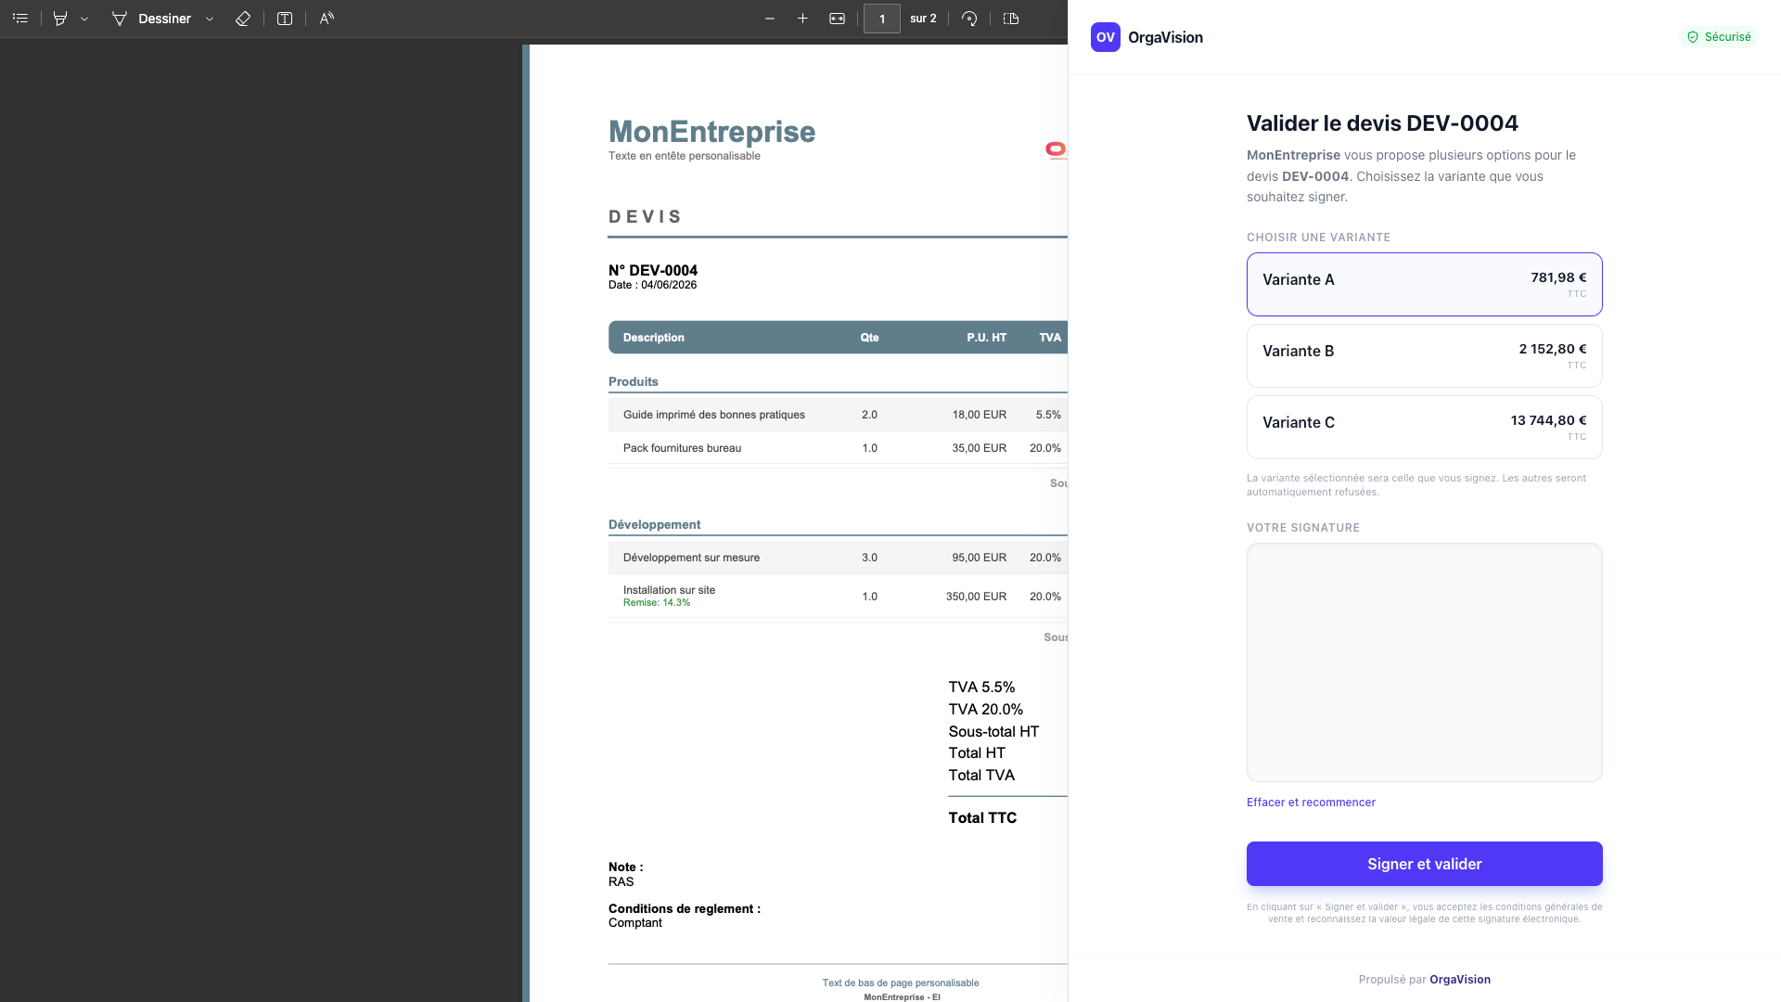Click the Installation sur site row

[x=838, y=596]
